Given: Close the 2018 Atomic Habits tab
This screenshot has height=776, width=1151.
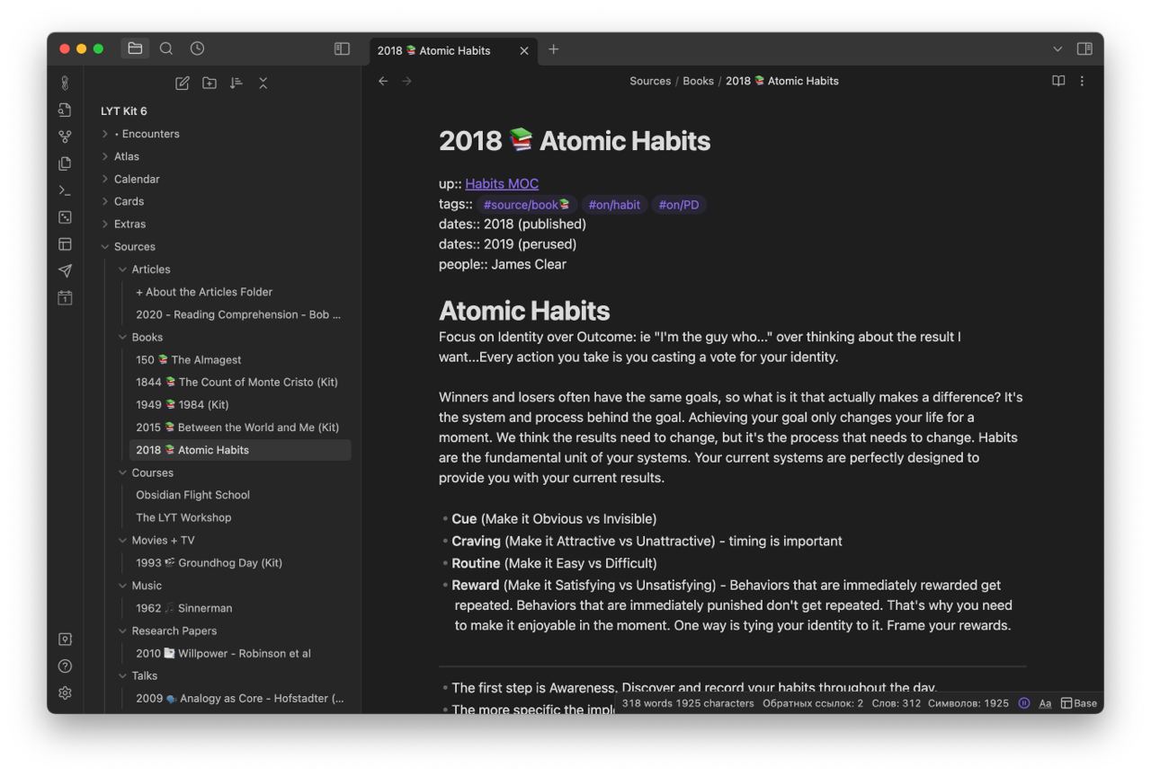Looking at the screenshot, I should pos(524,50).
